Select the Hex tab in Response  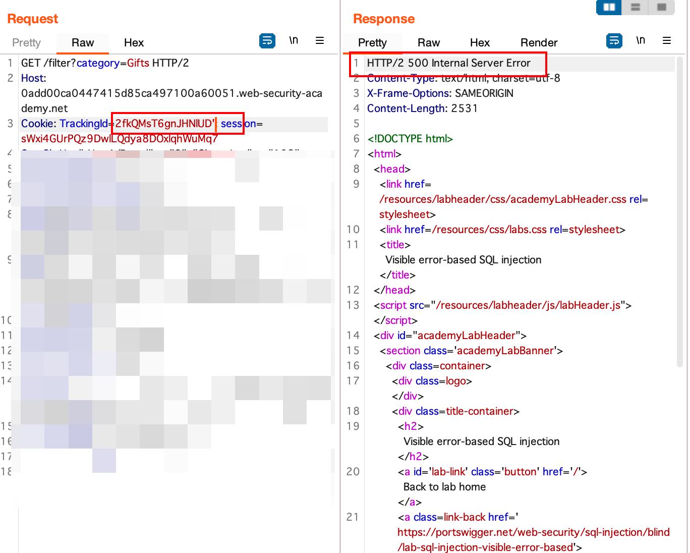pos(480,42)
